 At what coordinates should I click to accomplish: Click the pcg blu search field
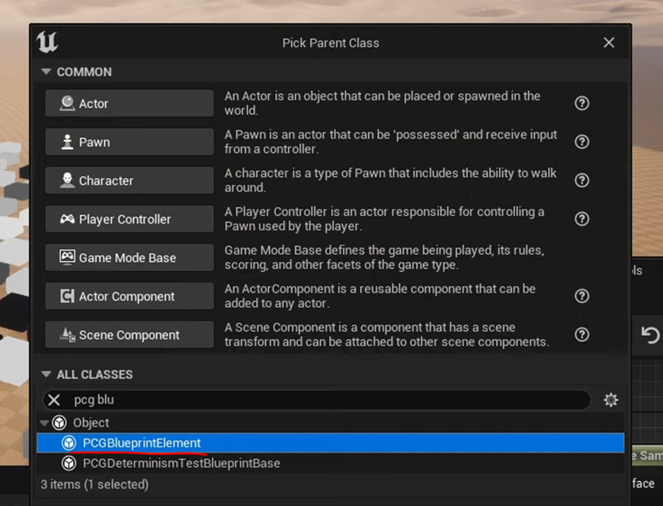coord(317,400)
